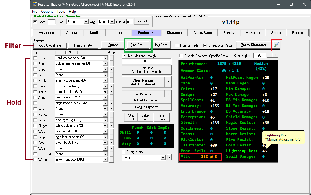The height and width of the screenshot is (195, 311).
Task: Uncheck Unequip on Paste
Action: (205, 45)
